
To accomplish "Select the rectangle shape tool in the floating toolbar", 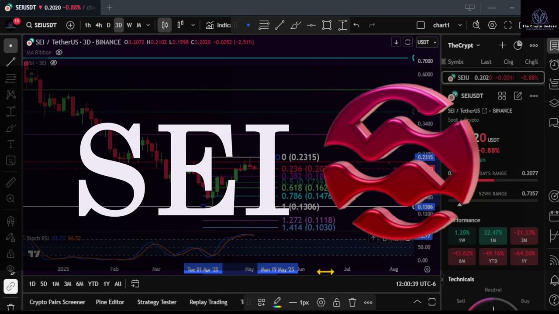I will (x=327, y=25).
